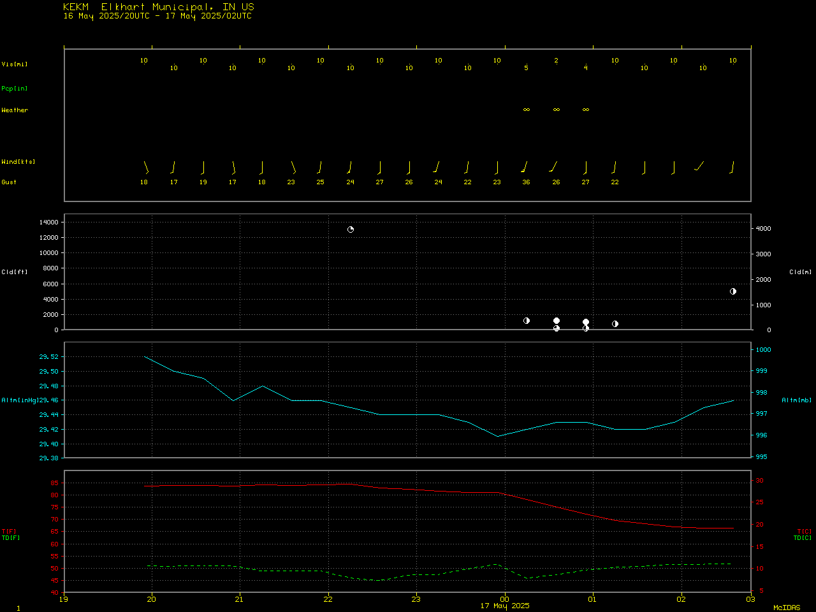Image resolution: width=816 pixels, height=612 pixels.
Task: Click the 55 Fahrenheit tick label
Action: click(x=55, y=557)
